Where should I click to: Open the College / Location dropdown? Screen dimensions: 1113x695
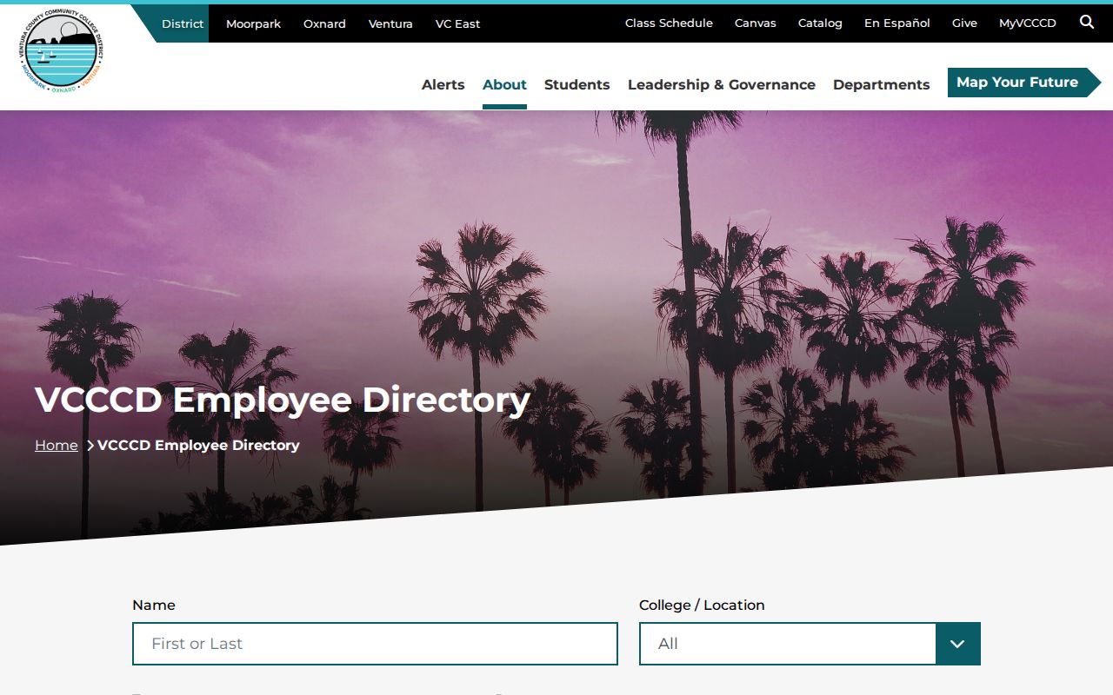point(810,644)
